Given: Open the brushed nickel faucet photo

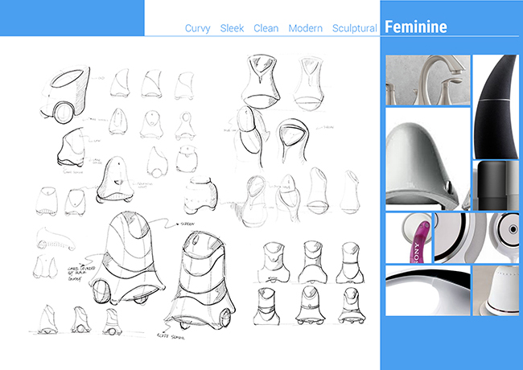Looking at the screenshot, I should [427, 80].
